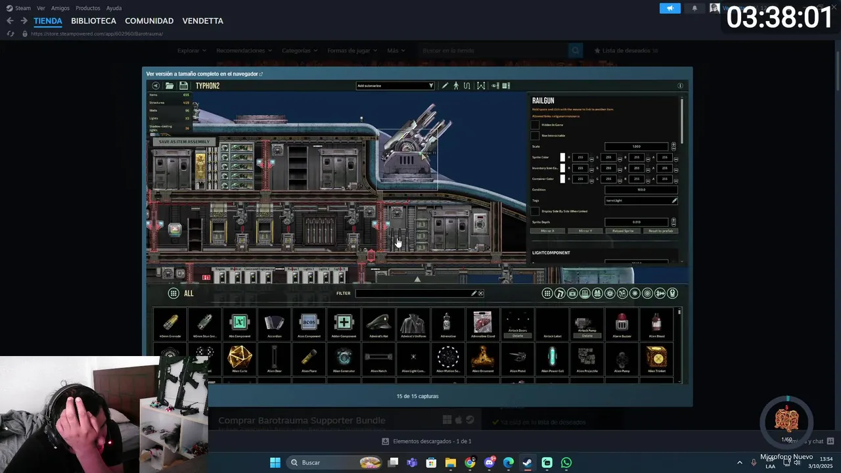This screenshot has height=473, width=841.
Task: Pick the Alarm Buzzer item tile
Action: [622, 325]
